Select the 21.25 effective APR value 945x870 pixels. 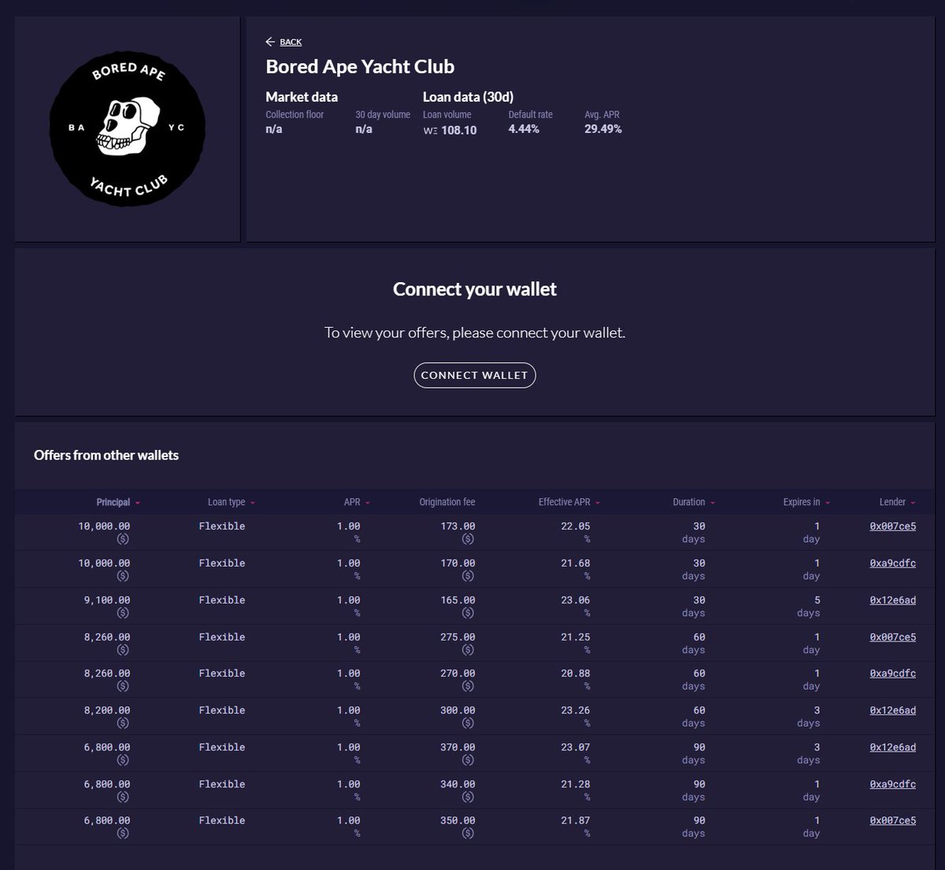click(576, 638)
